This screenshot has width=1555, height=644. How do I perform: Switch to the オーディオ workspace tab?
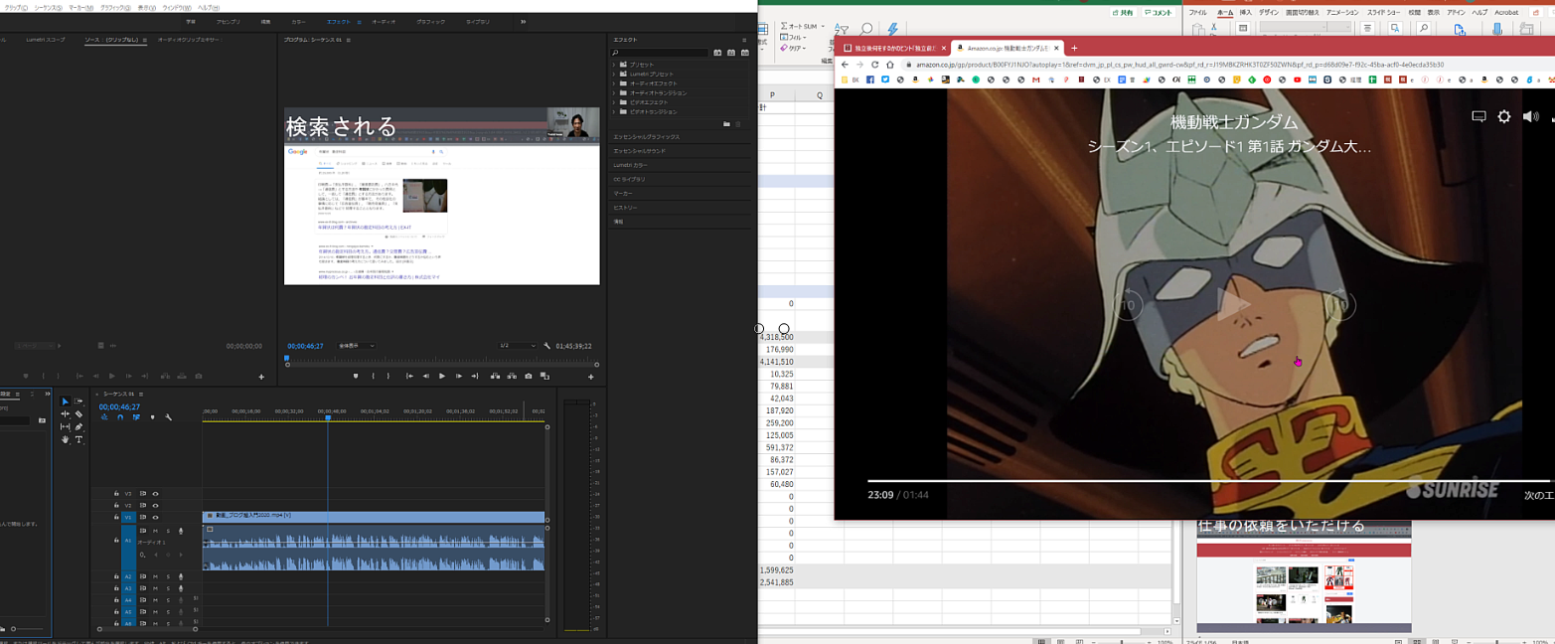tap(383, 21)
